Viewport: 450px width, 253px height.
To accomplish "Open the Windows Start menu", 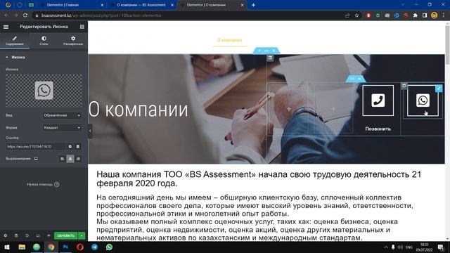I will point(7,247).
